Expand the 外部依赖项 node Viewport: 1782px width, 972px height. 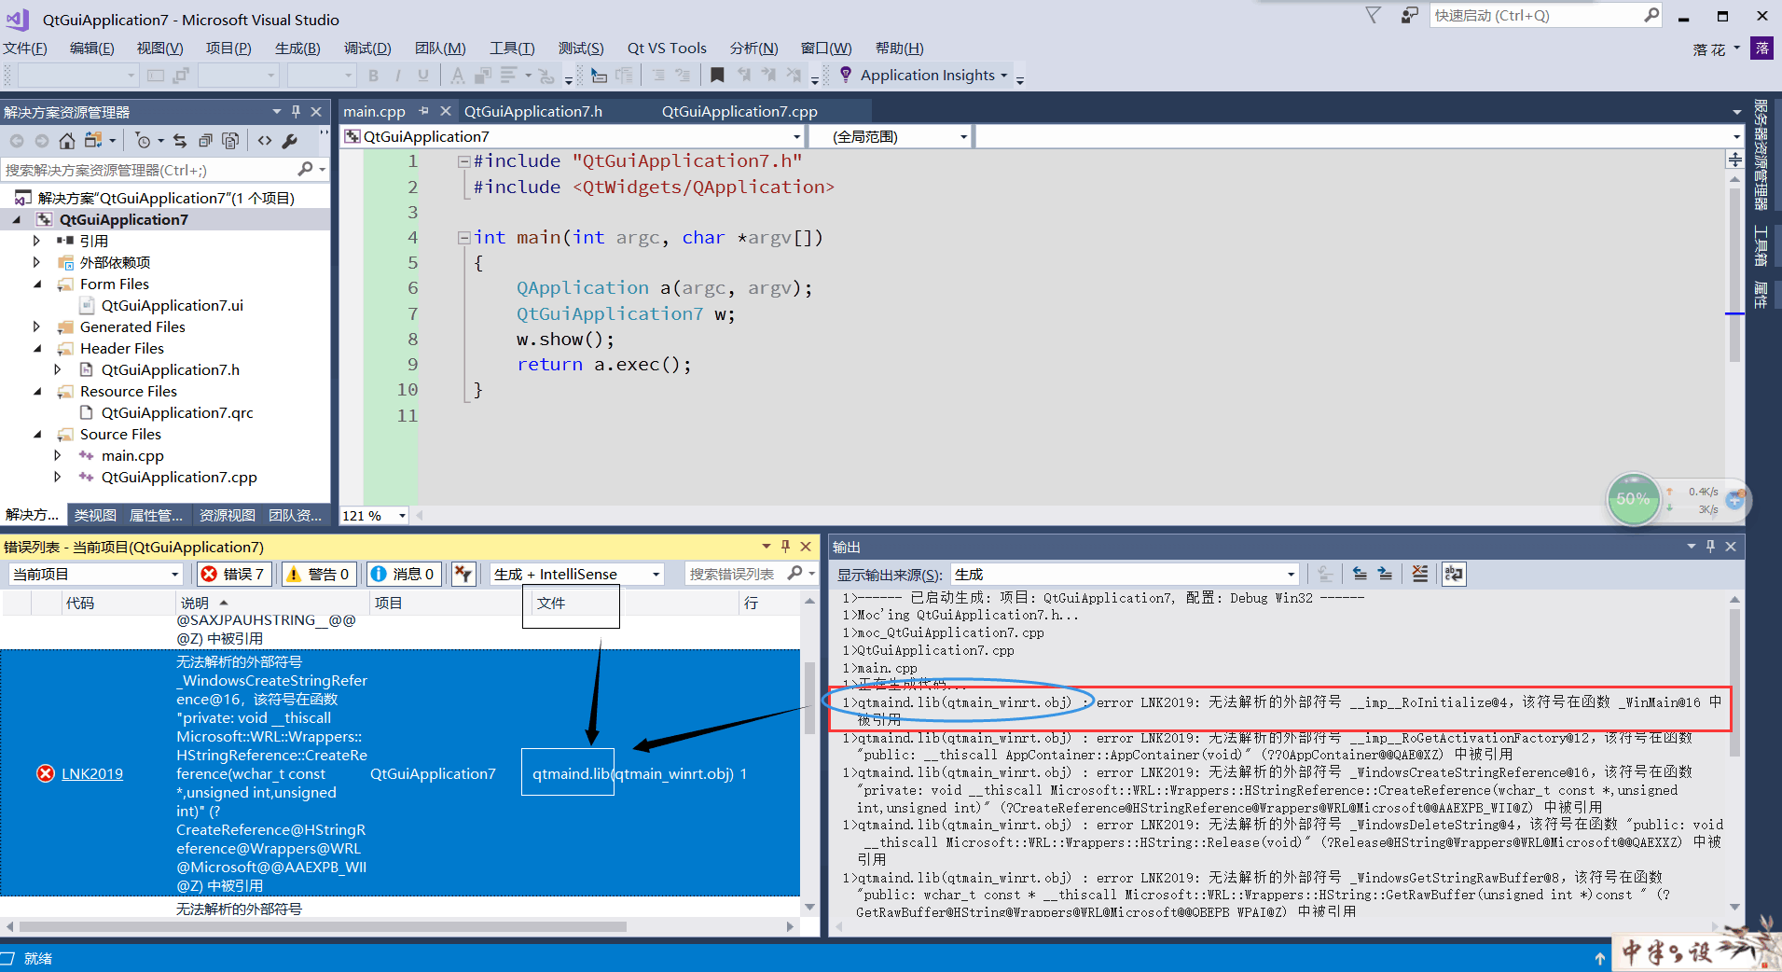click(36, 262)
